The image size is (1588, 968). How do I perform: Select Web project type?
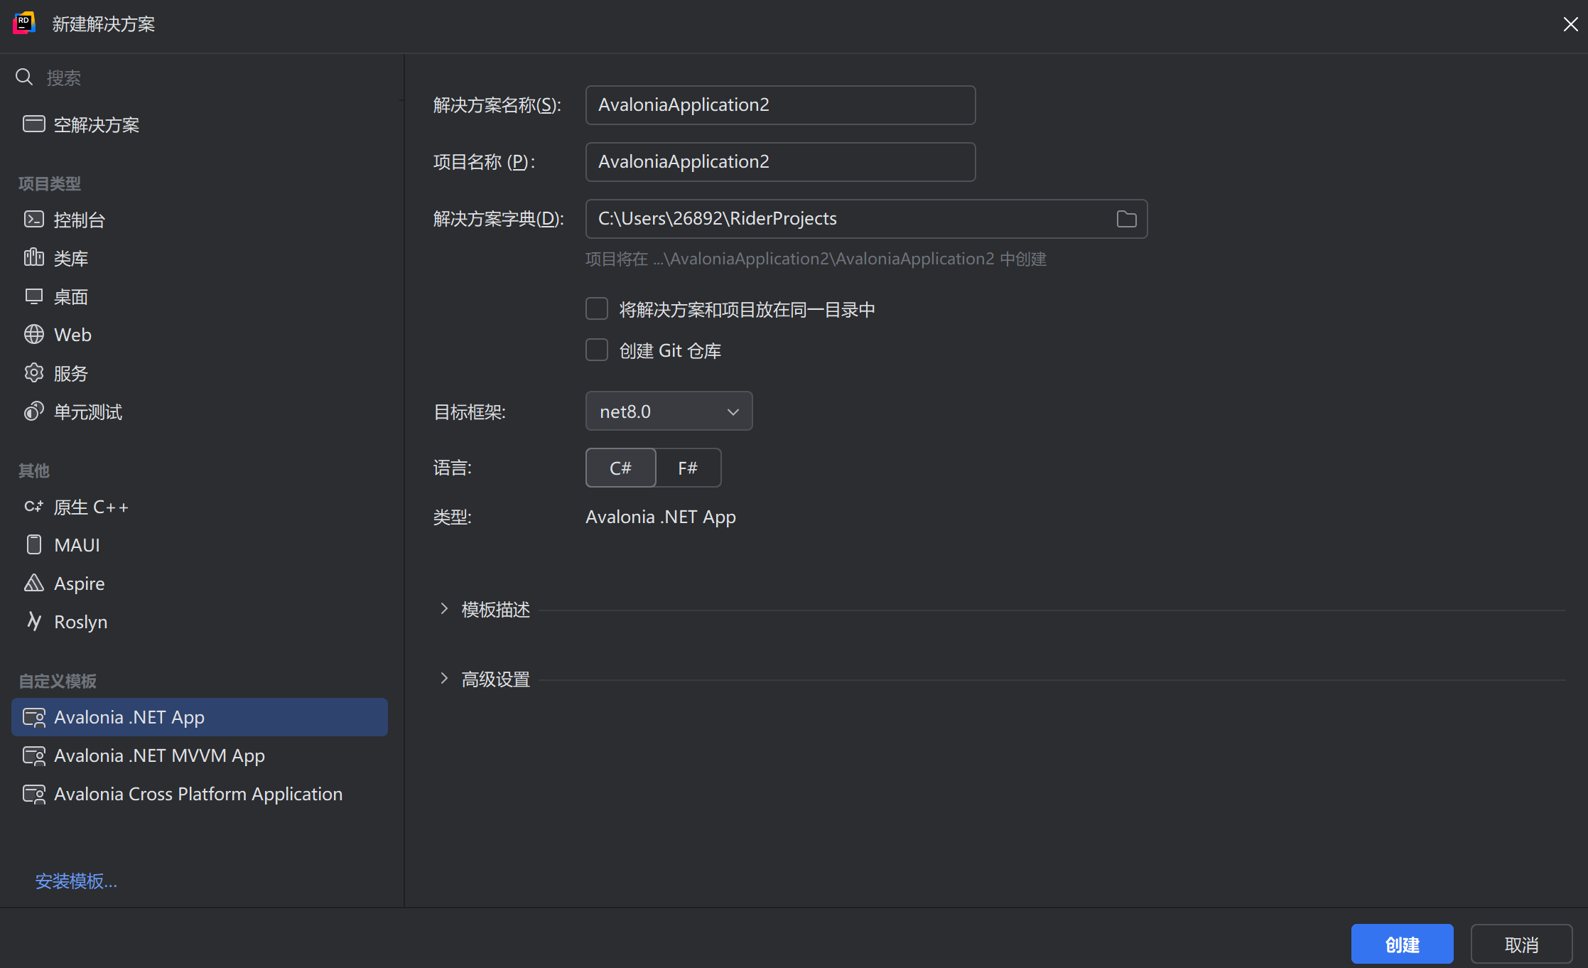click(200, 335)
